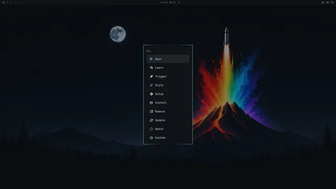The height and width of the screenshot is (189, 336).
Task: Click the Install disk icon
Action: tap(151, 103)
